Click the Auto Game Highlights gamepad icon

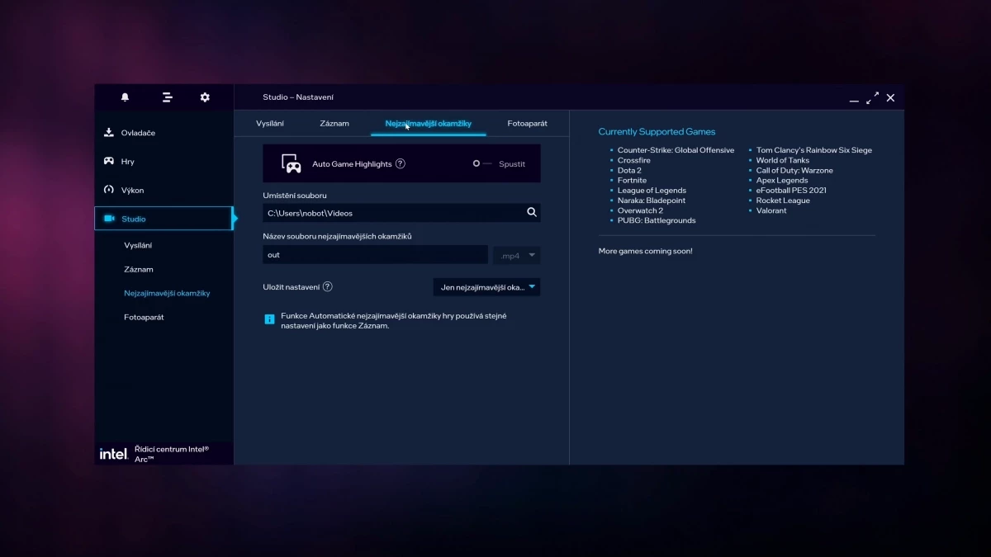[291, 163]
